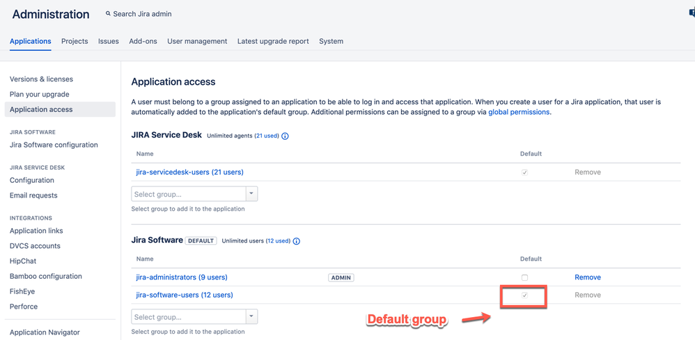
Task: Toggle default checkbox for jira-software-users
Action: (x=524, y=296)
